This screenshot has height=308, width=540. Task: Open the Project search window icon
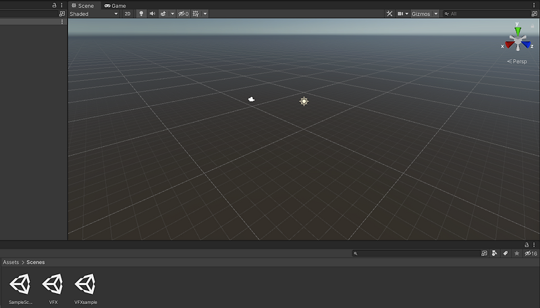pyautogui.click(x=484, y=253)
